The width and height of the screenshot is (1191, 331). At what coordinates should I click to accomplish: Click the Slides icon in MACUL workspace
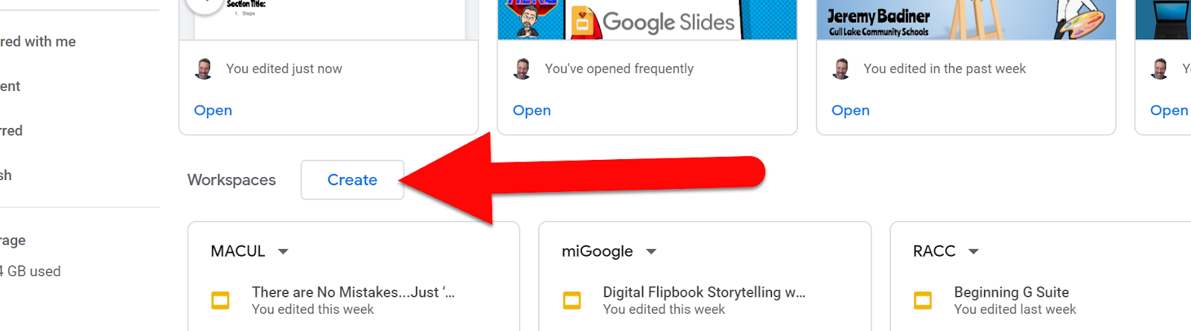(220, 301)
